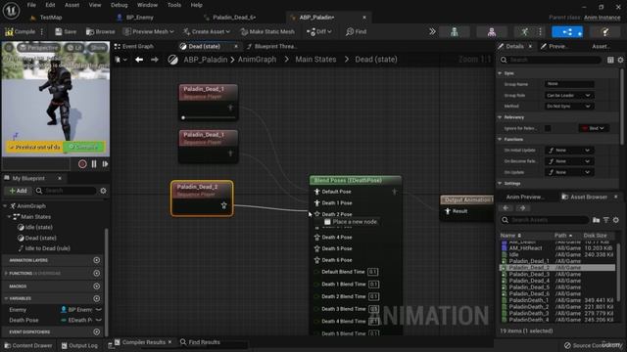Collapse the Main States tree item
The width and height of the screenshot is (627, 352).
pyautogui.click(x=9, y=217)
